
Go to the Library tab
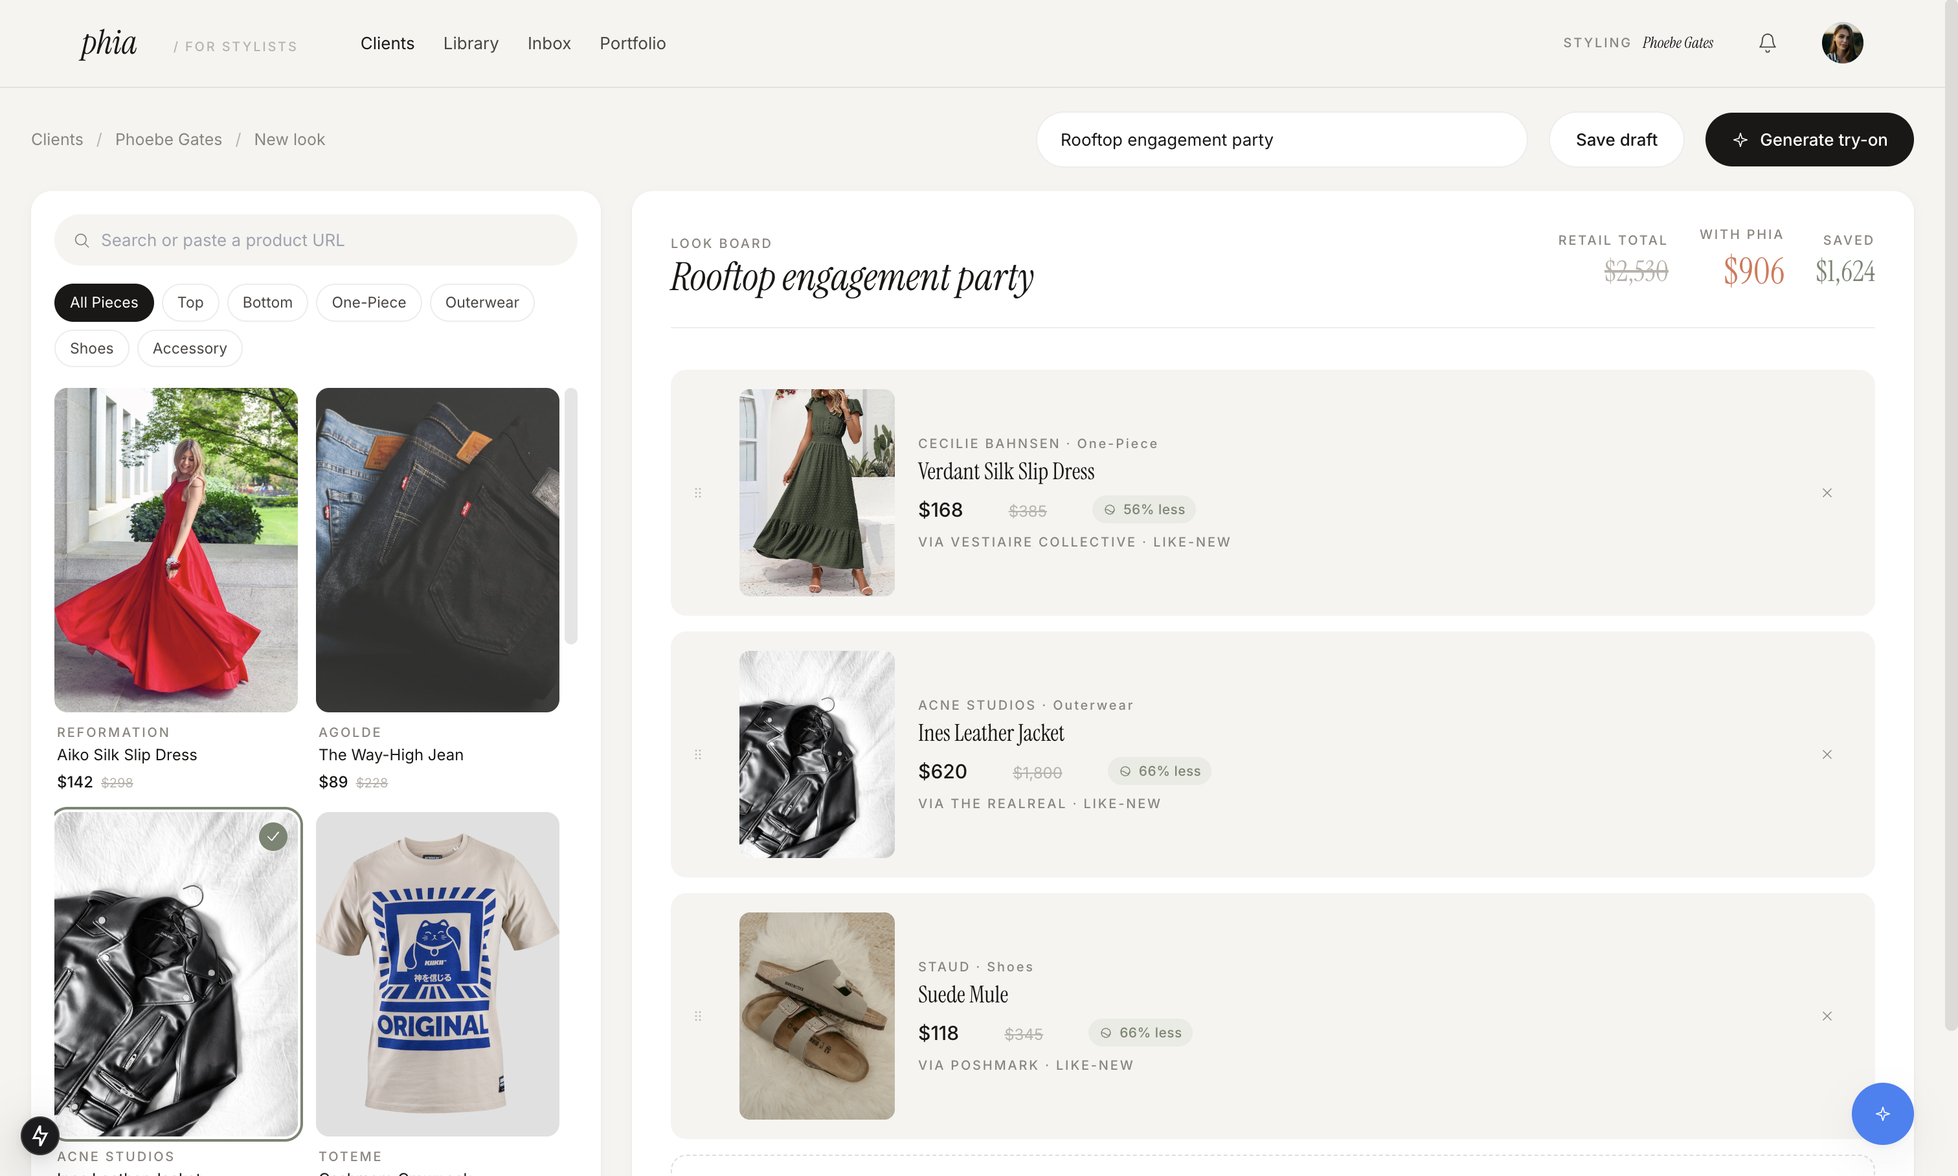tap(471, 43)
